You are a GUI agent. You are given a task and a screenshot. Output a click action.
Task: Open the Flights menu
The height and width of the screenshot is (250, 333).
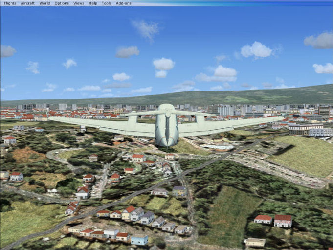(x=10, y=3)
